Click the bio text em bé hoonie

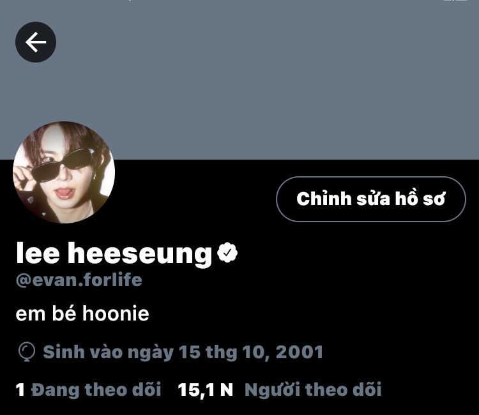tap(82, 313)
